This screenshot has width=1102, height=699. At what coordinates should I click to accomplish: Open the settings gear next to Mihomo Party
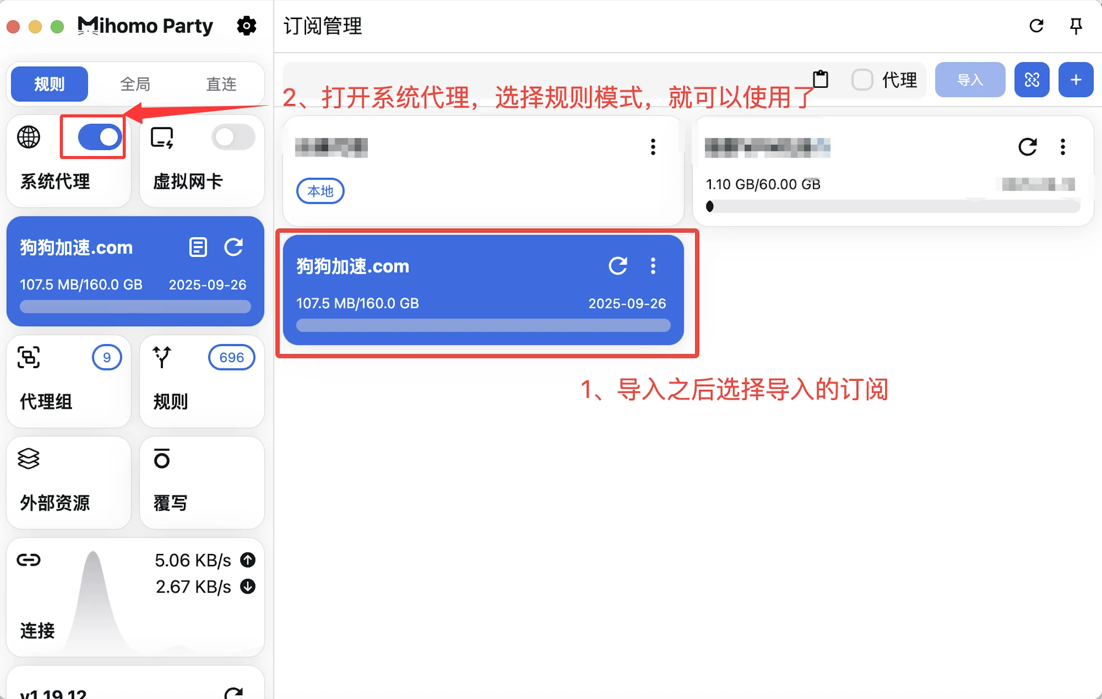click(x=247, y=26)
